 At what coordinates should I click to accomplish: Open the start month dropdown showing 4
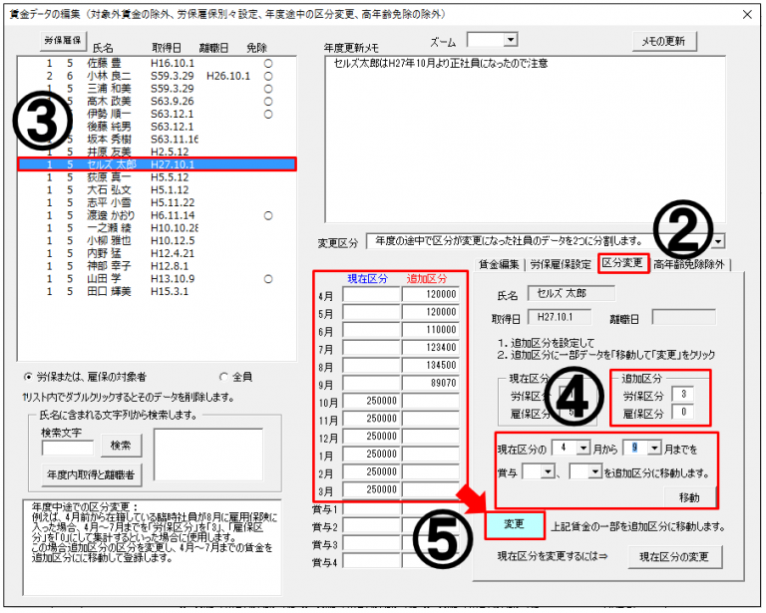(x=583, y=448)
